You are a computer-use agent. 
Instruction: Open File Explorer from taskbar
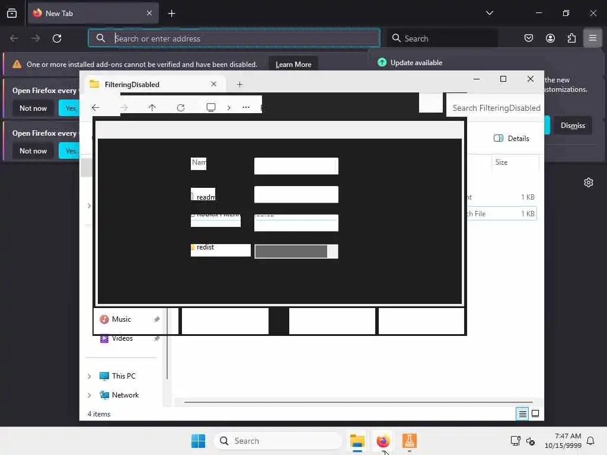357,441
